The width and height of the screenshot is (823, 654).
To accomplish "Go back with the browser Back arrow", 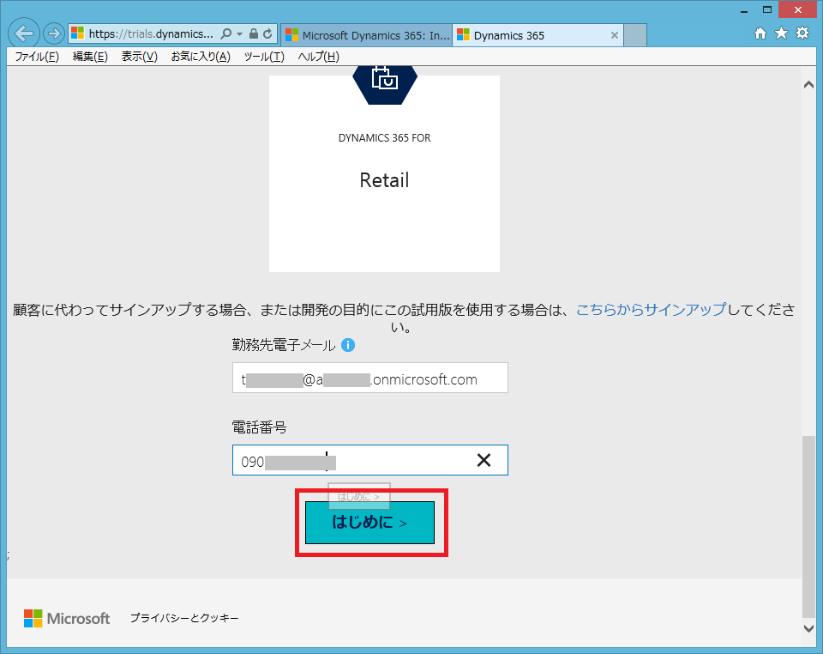I will click(24, 33).
